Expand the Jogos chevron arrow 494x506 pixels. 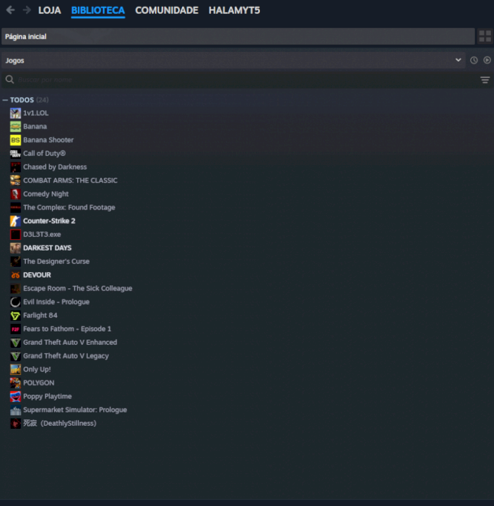tap(458, 60)
